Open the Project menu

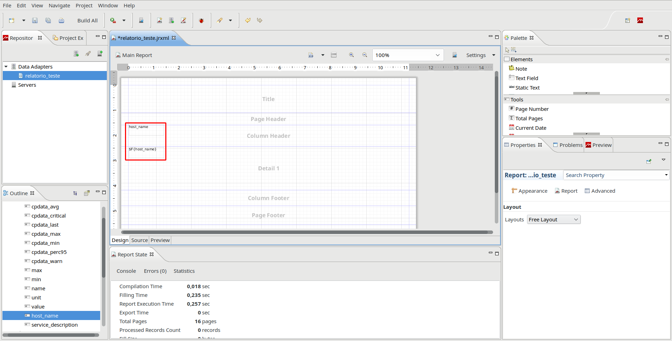coord(84,6)
